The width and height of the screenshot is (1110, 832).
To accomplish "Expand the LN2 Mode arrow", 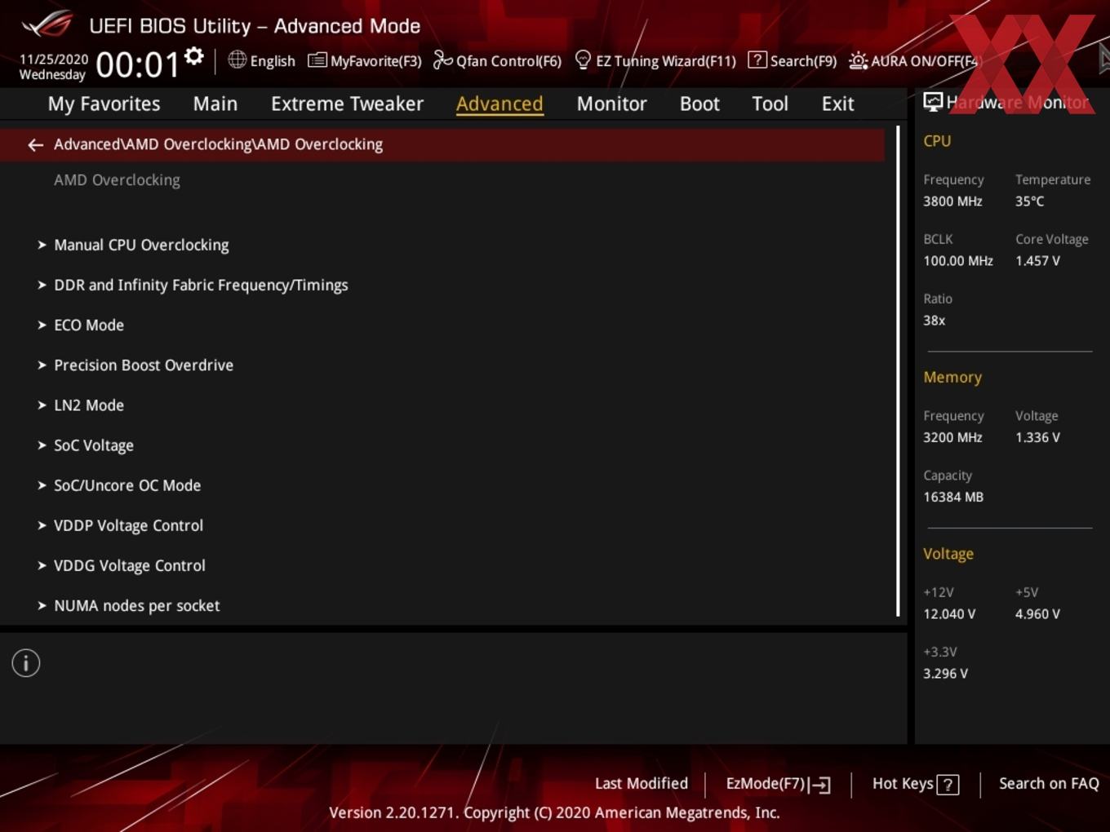I will click(42, 405).
